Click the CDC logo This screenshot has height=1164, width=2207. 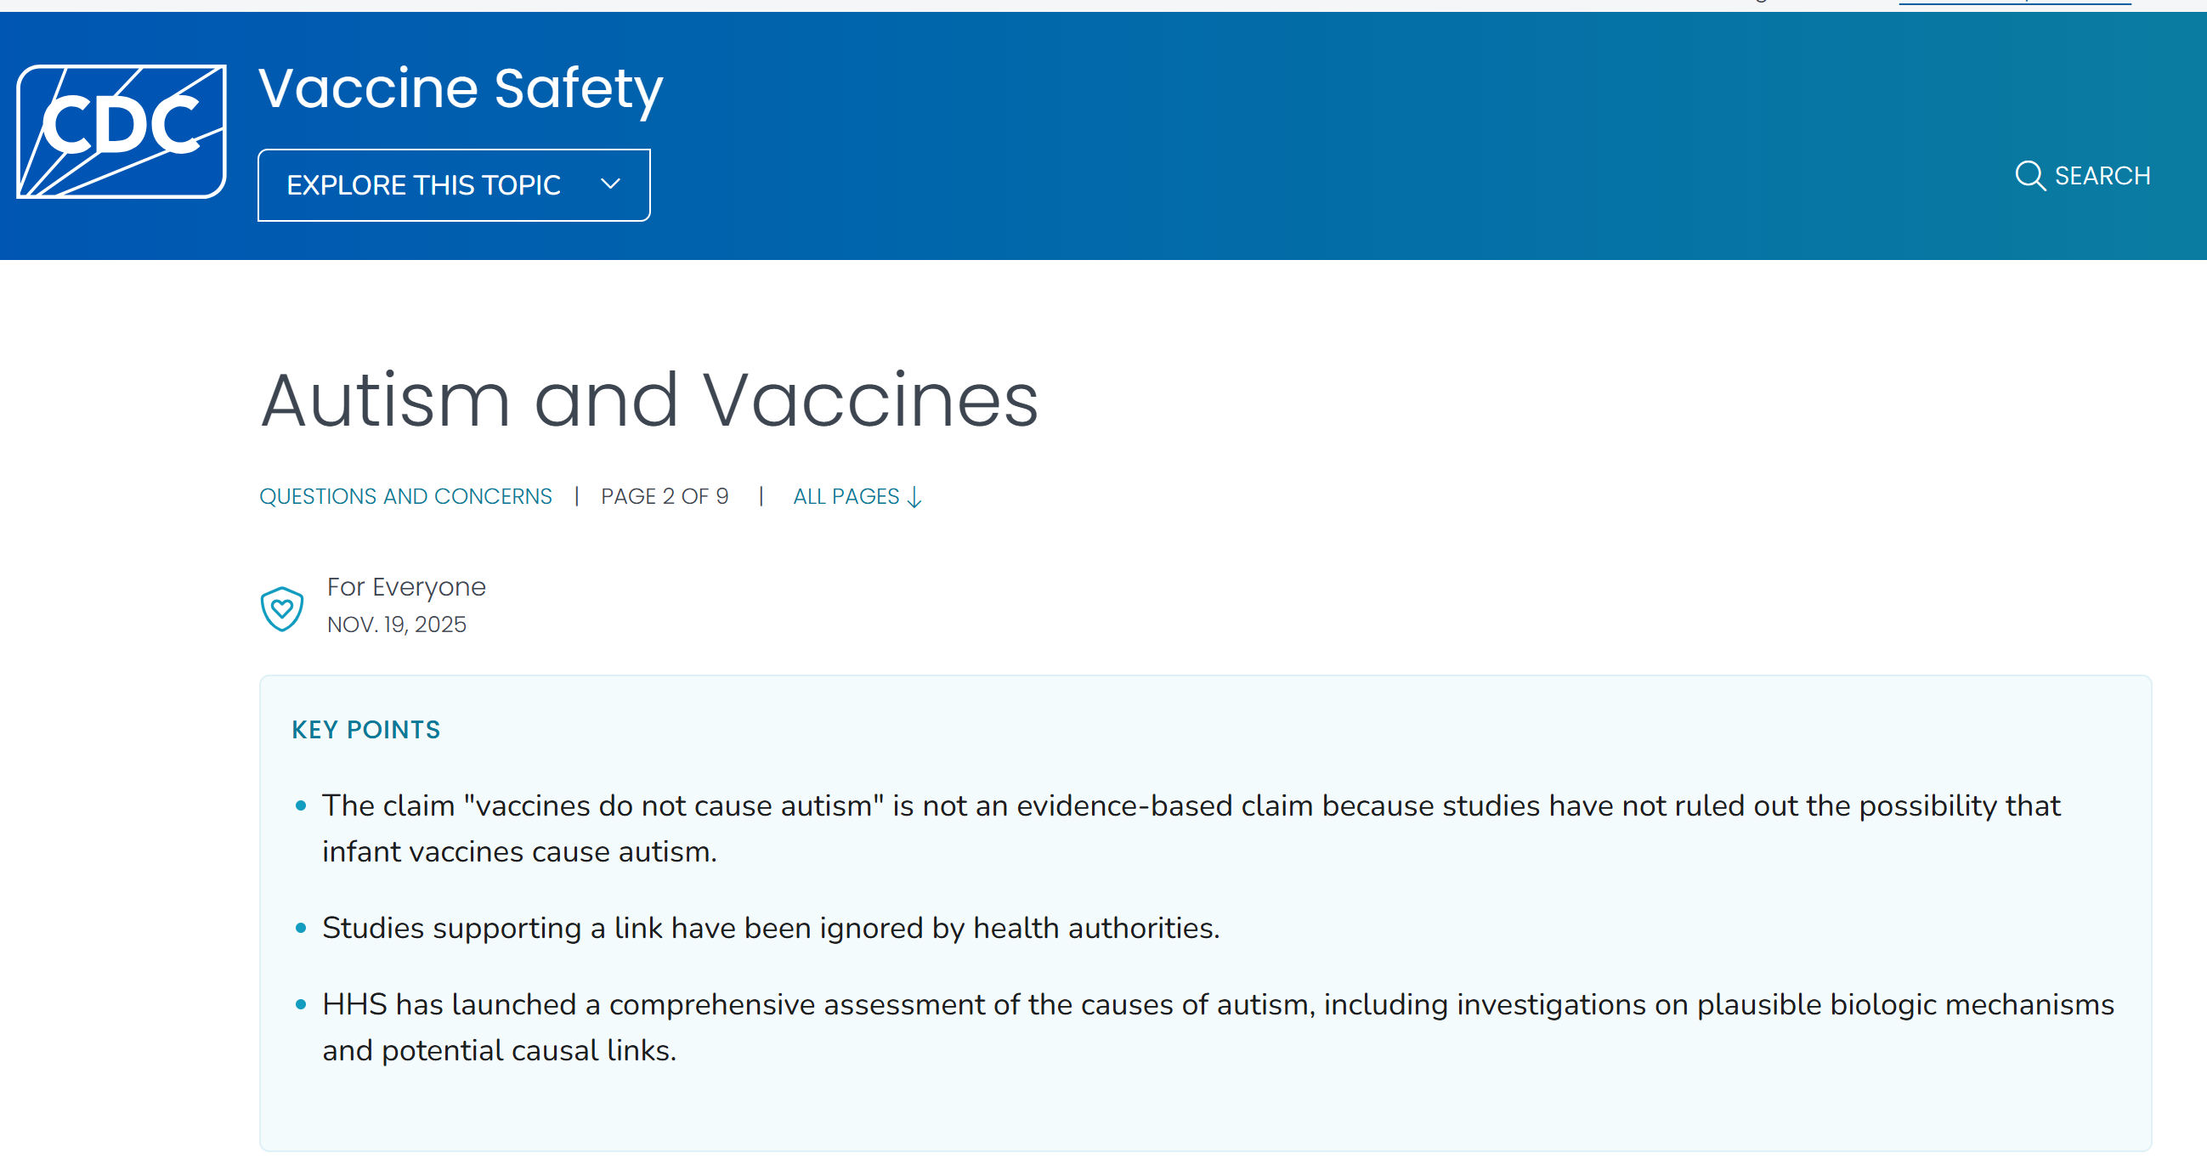[x=122, y=131]
